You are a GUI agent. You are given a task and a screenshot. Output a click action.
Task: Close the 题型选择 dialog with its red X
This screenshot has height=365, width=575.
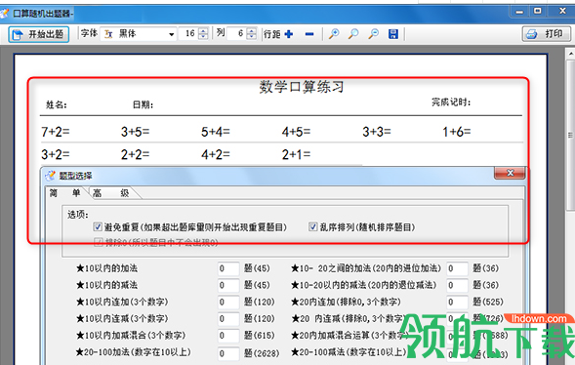[510, 173]
